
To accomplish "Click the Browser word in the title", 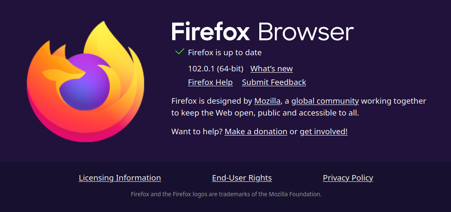I will (306, 31).
